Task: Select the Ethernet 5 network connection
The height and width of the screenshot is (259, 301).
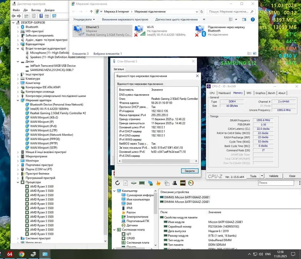Action: [x=103, y=31]
